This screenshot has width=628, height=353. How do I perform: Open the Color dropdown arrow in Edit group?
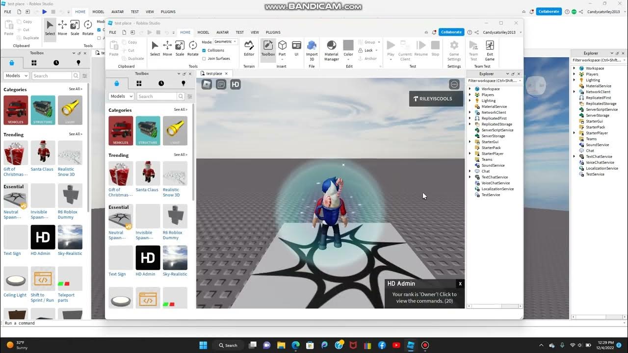pyautogui.click(x=348, y=59)
